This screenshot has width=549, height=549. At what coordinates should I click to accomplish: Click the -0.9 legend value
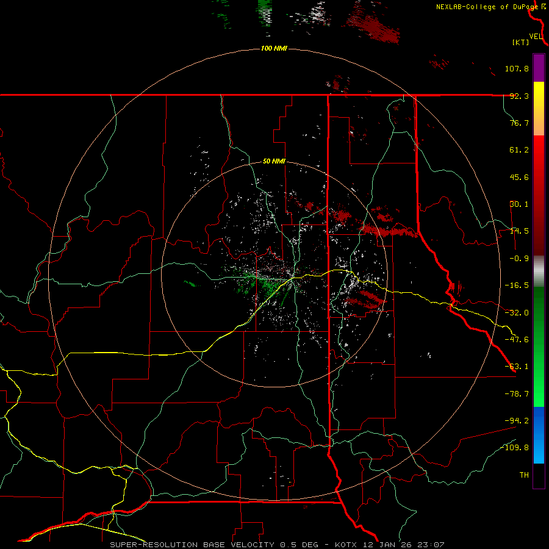[519, 259]
